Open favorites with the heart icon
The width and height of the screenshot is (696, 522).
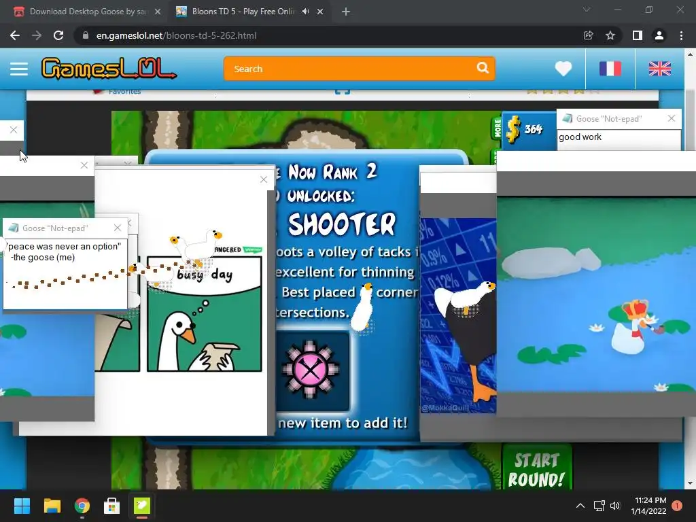point(563,69)
